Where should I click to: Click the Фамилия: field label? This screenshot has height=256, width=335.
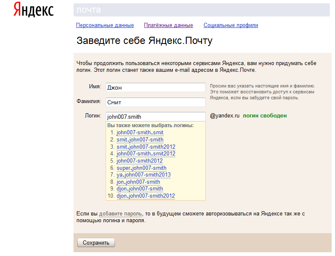pyautogui.click(x=89, y=101)
